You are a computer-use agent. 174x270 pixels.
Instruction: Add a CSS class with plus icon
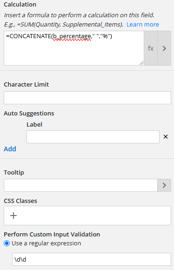13,216
